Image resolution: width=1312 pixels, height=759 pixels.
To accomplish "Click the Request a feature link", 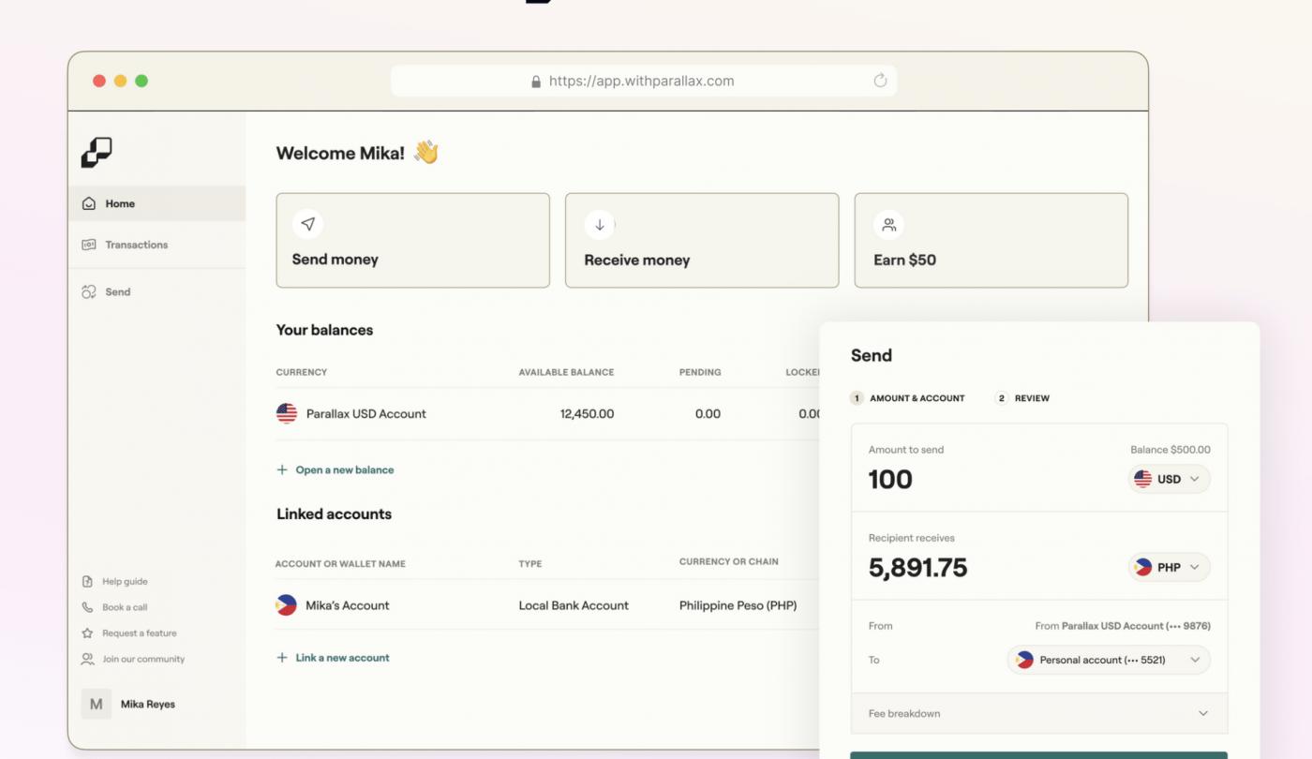I will [x=140, y=633].
